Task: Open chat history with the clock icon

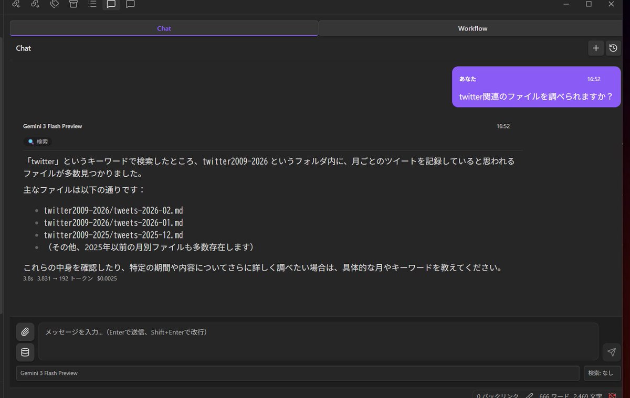Action: (613, 48)
